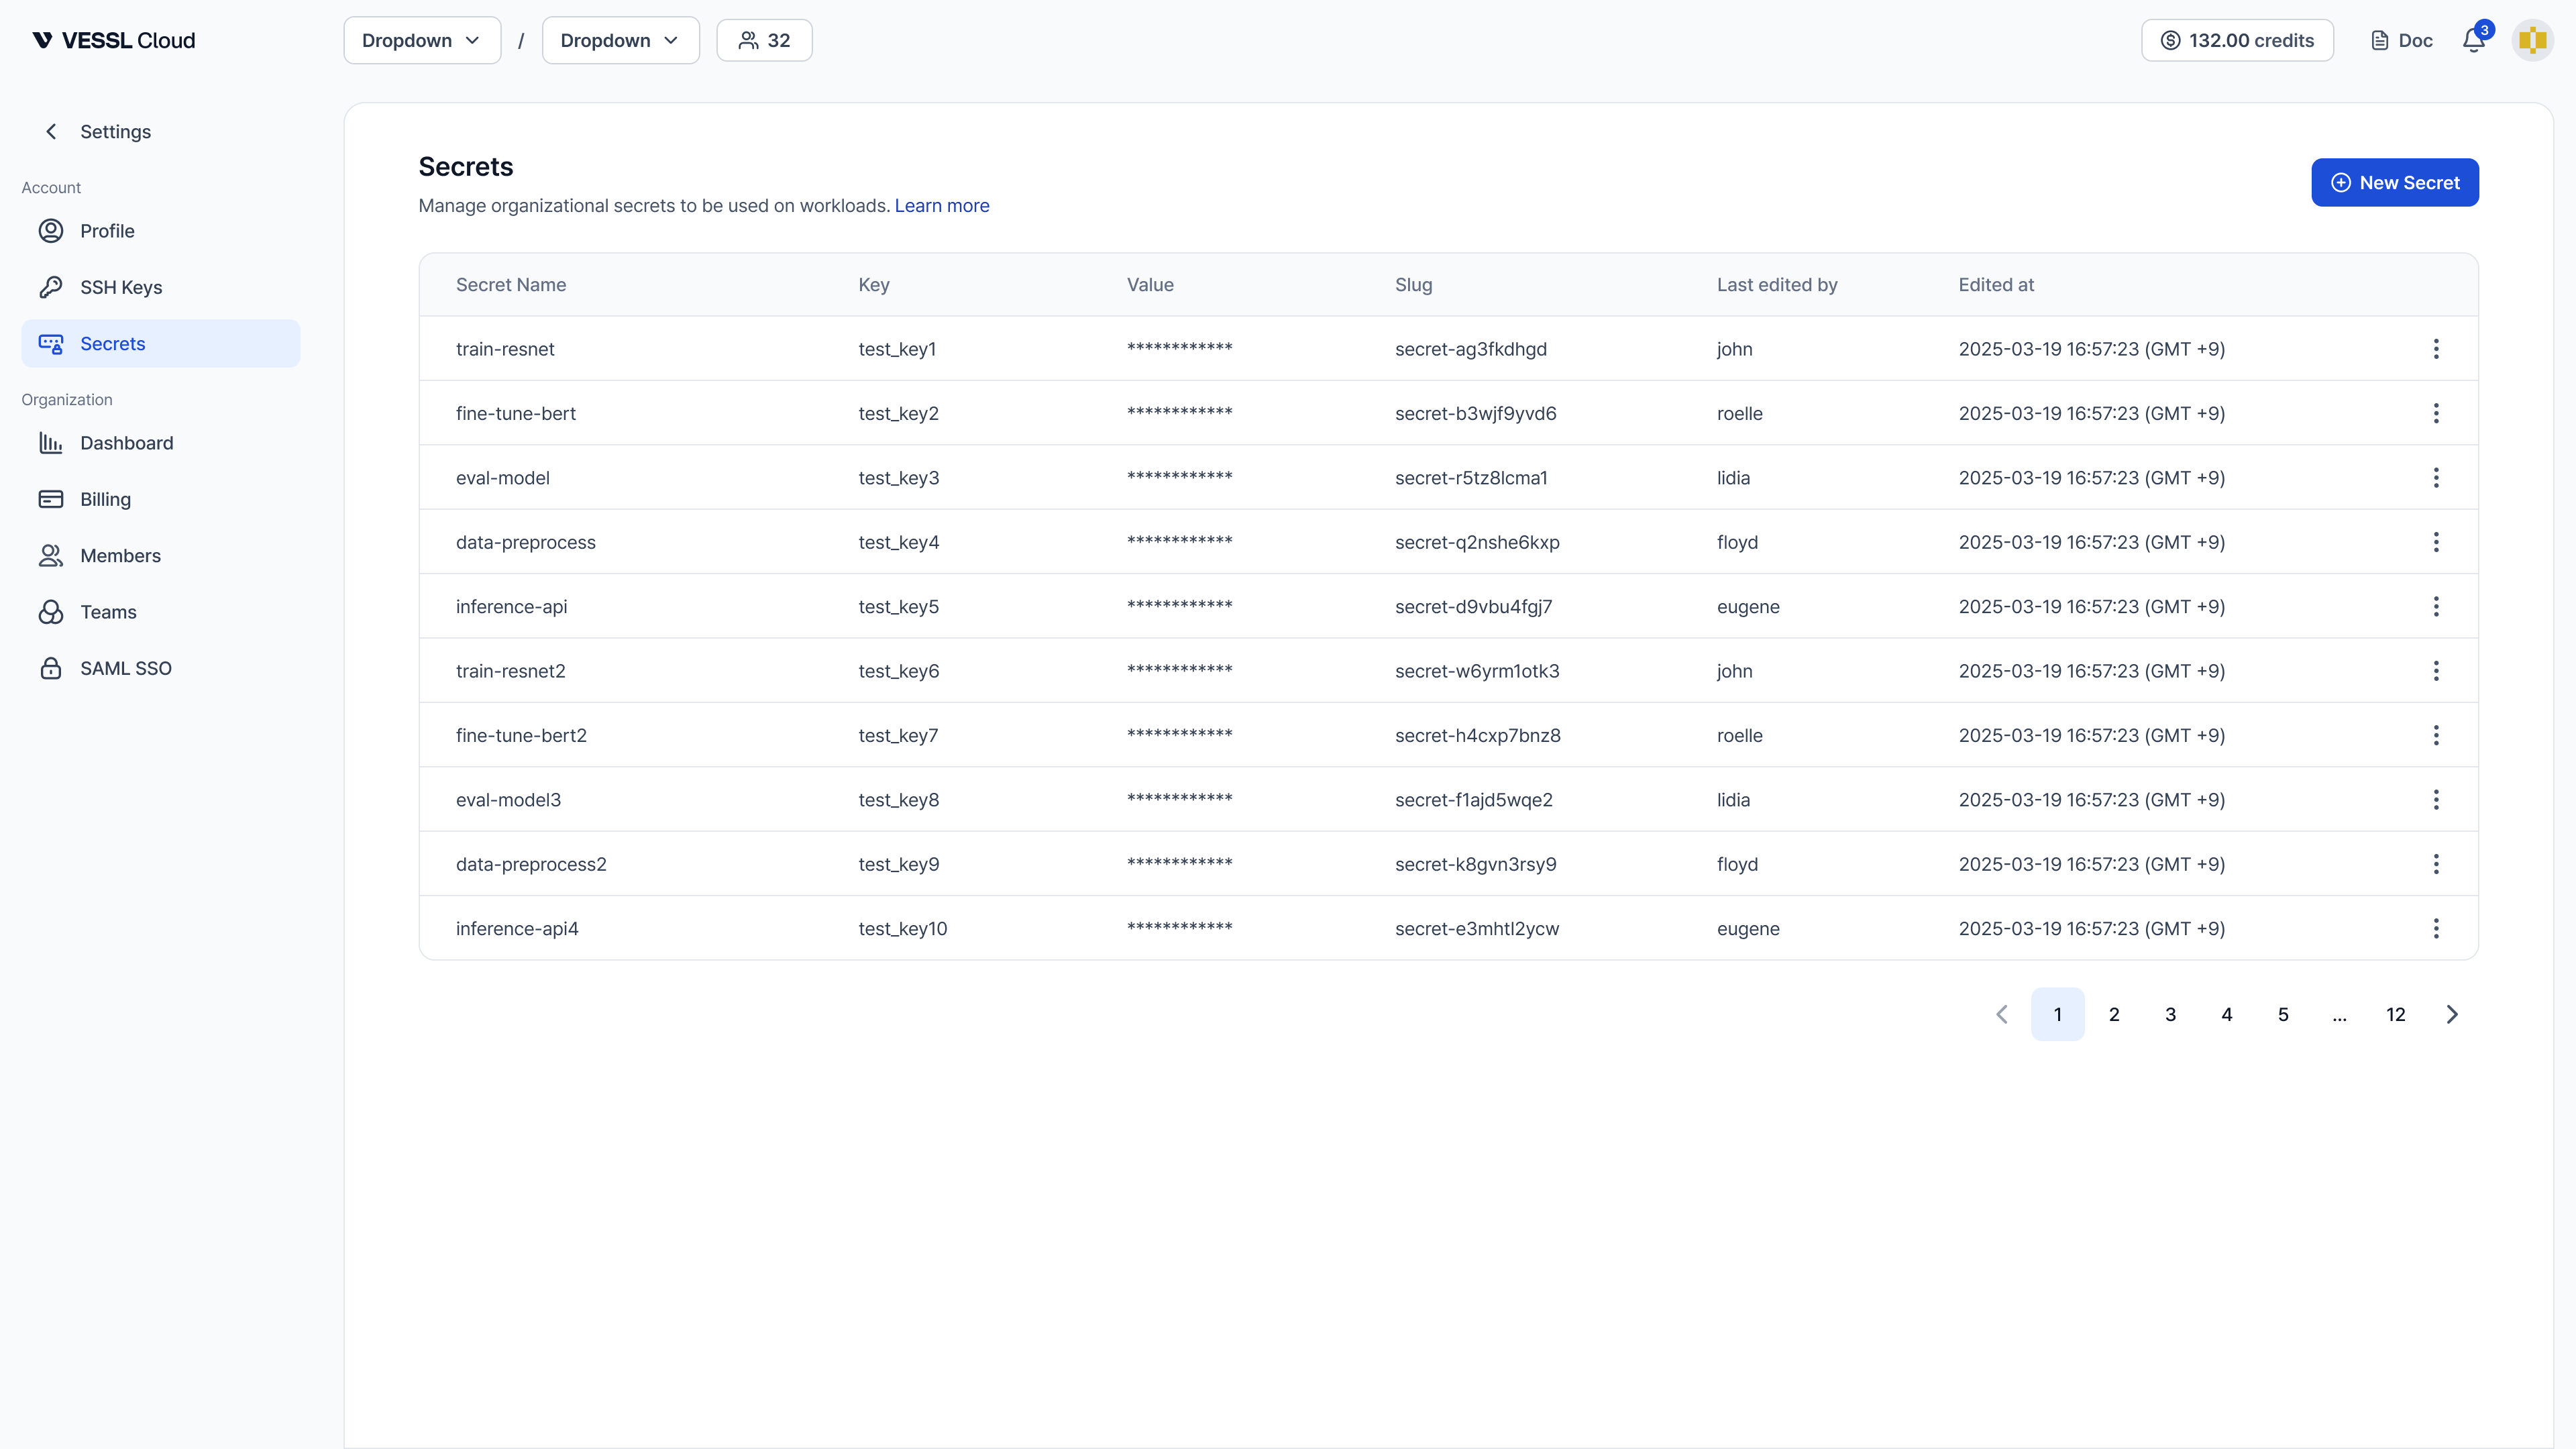Click editor roelle in fine-tune-bert2 row
Image resolution: width=2576 pixels, height=1449 pixels.
coord(1740,735)
